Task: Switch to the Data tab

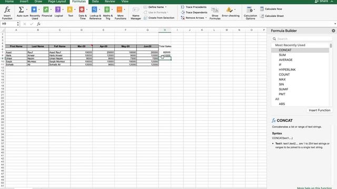Action: pos(95,1)
